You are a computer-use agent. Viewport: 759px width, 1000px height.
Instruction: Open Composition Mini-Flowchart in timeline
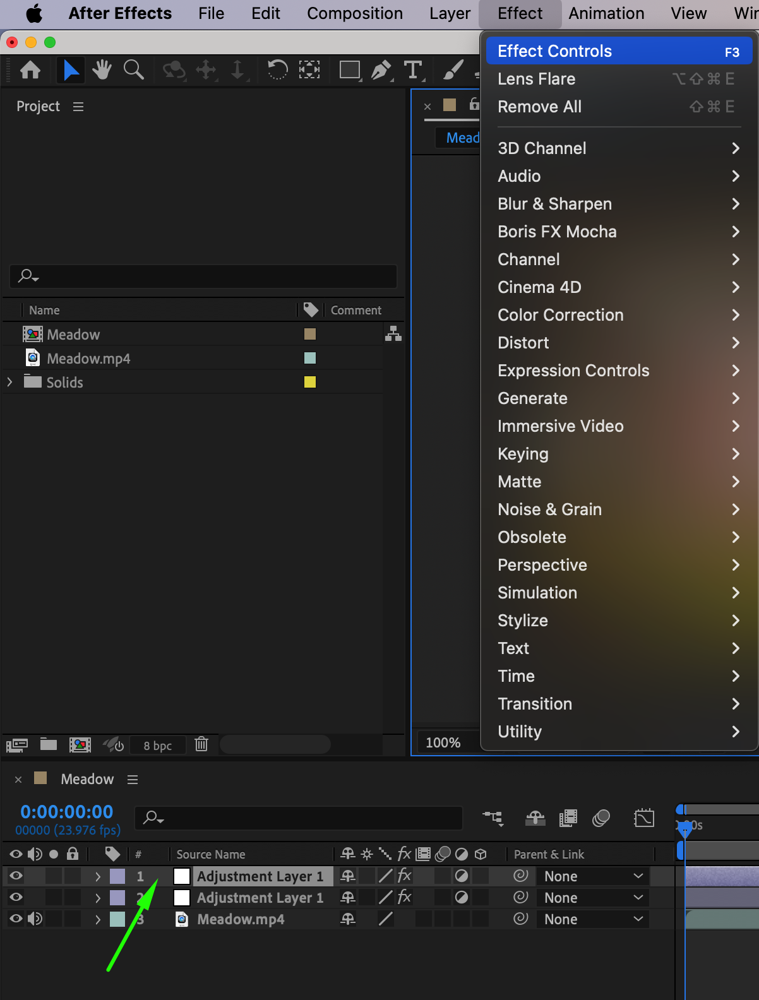tap(493, 819)
